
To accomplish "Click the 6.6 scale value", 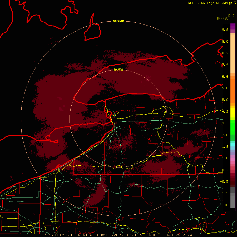I will [225, 76].
